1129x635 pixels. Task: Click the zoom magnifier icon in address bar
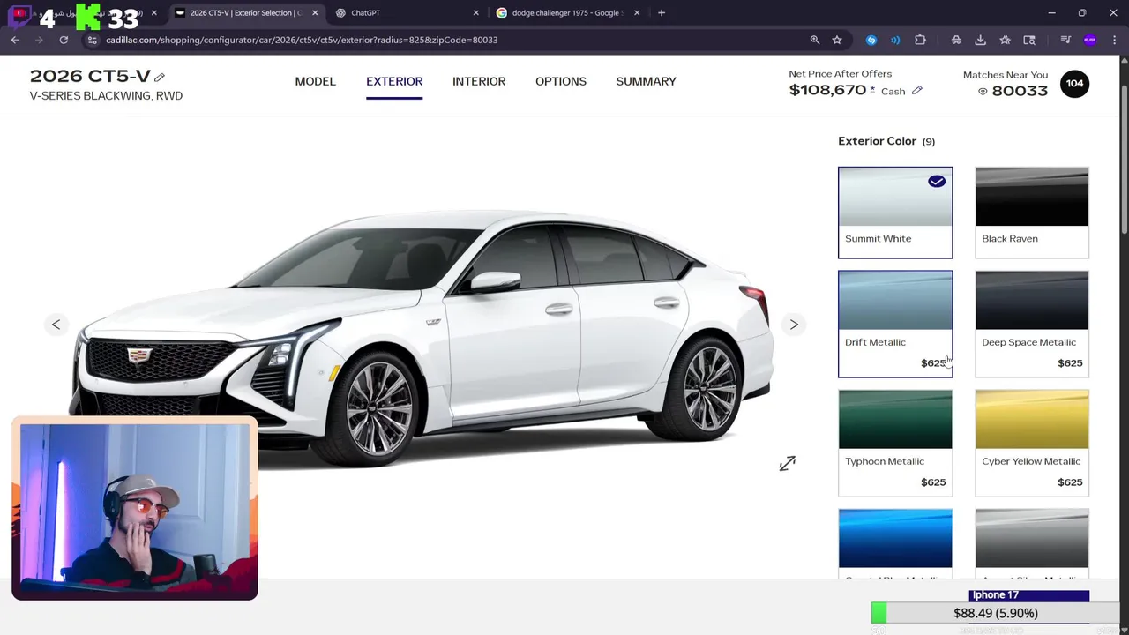(815, 40)
